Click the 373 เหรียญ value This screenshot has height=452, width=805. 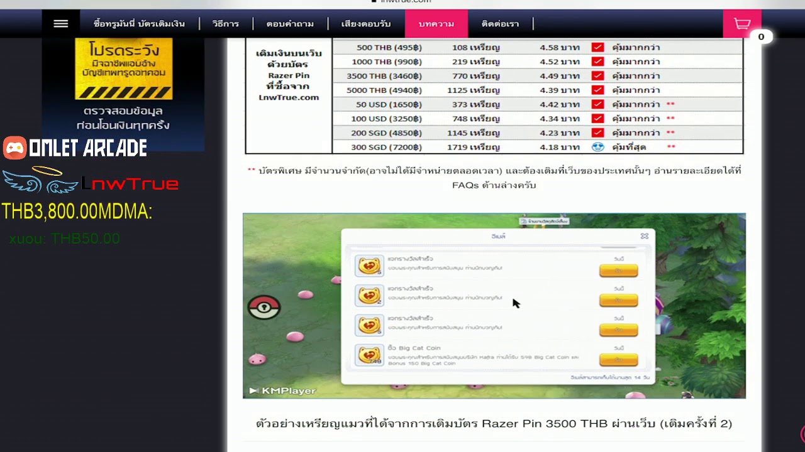pyautogui.click(x=475, y=104)
